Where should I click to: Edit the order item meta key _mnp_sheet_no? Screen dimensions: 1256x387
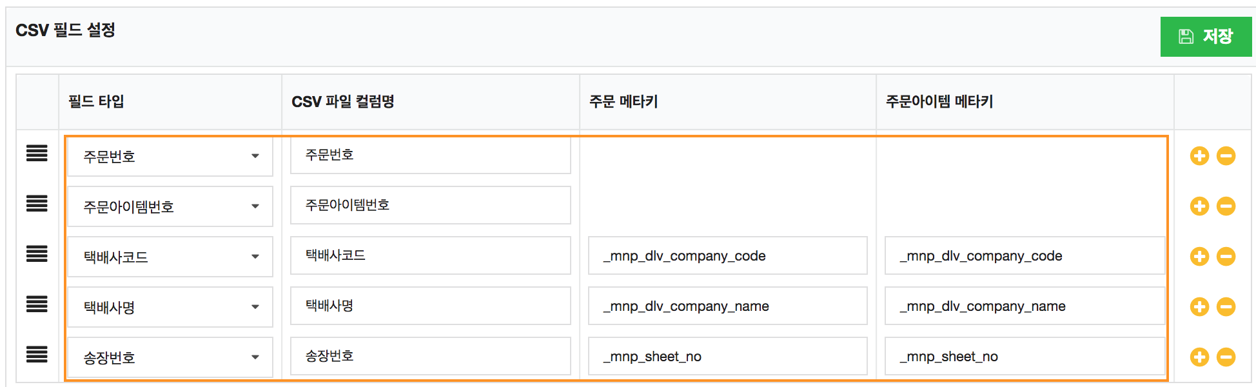[1024, 357]
